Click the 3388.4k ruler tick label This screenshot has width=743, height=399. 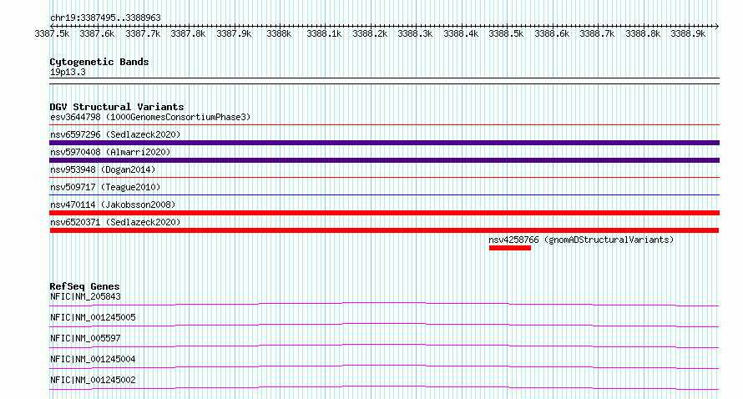tap(461, 33)
